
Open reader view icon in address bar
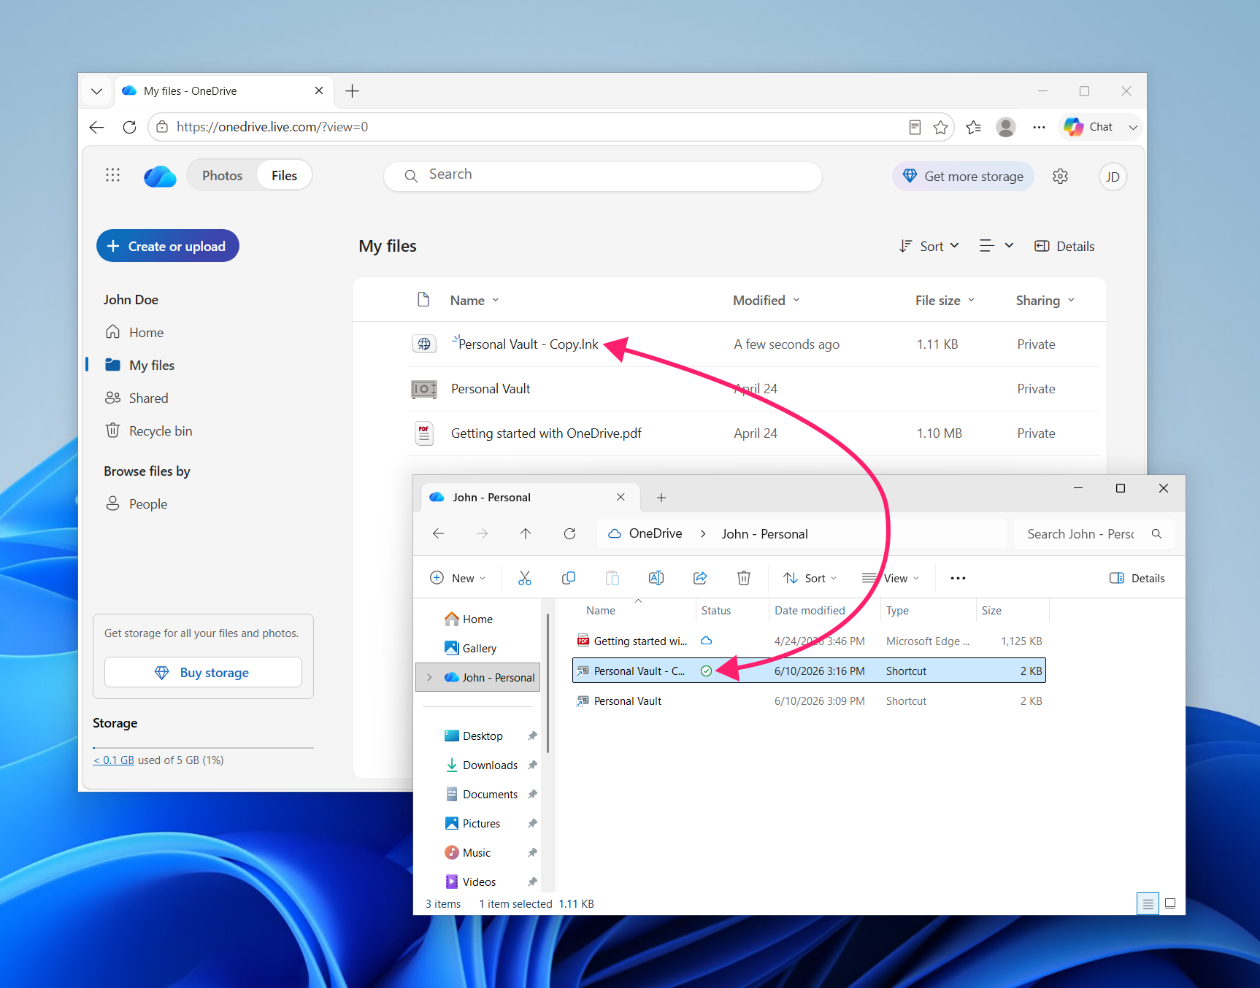pyautogui.click(x=915, y=127)
